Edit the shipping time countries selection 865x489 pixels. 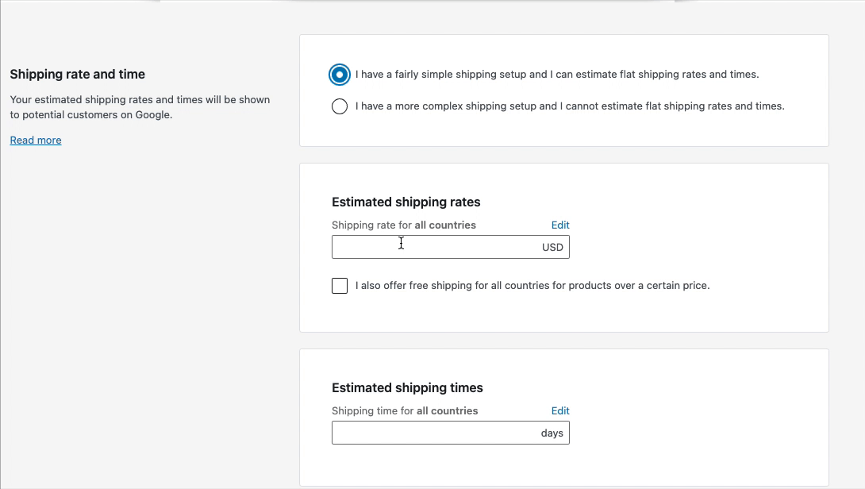coord(560,410)
